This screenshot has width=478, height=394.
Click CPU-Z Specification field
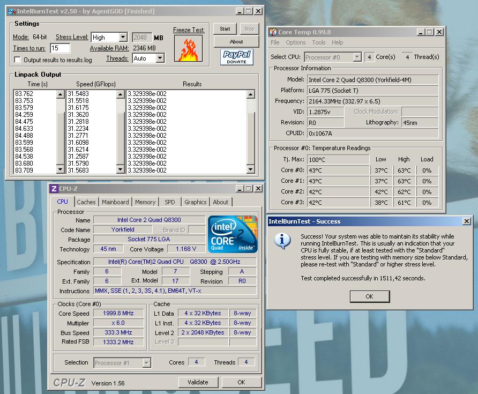tap(175, 262)
